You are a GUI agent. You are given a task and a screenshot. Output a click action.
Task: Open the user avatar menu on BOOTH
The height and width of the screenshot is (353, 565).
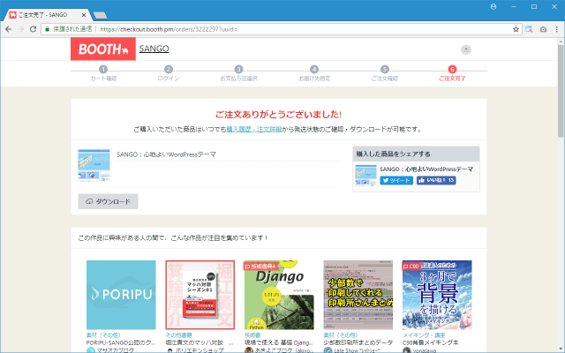(x=465, y=49)
